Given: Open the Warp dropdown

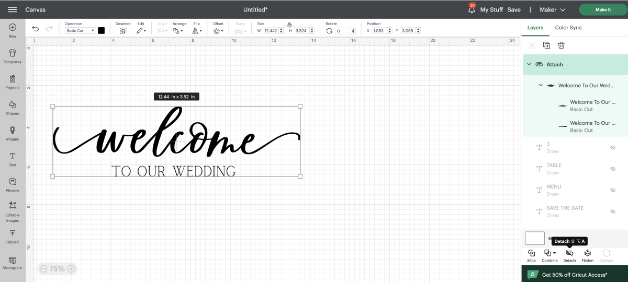Looking at the screenshot, I should coord(240,31).
